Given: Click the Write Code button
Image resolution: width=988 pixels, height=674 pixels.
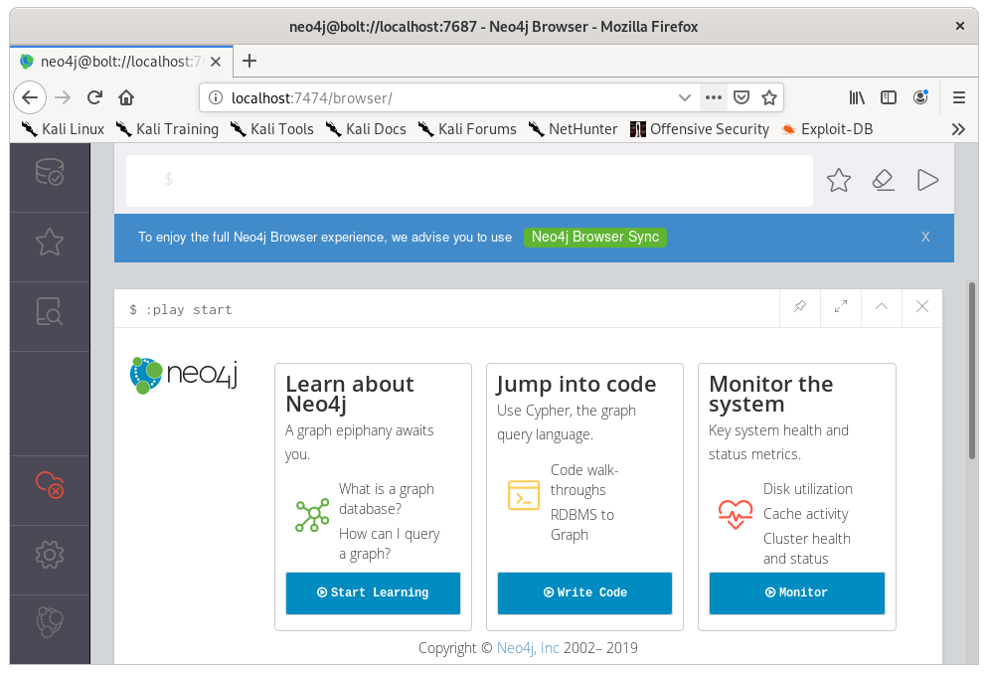Looking at the screenshot, I should [x=584, y=592].
